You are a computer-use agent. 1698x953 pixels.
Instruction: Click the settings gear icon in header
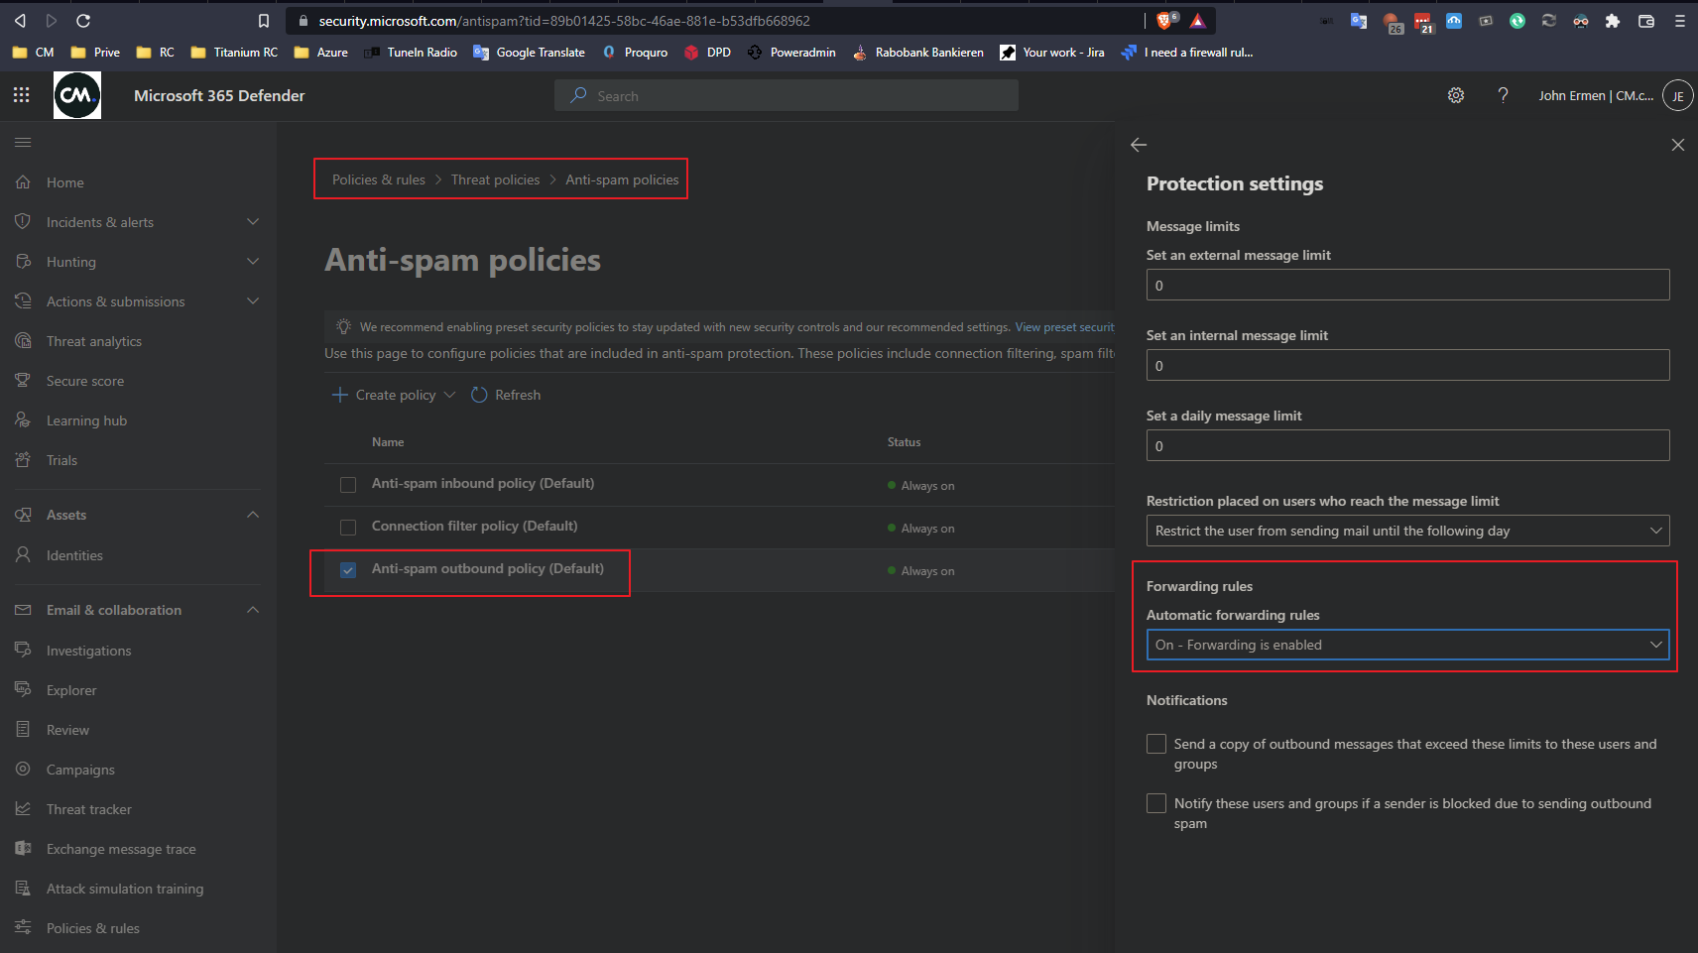click(x=1455, y=95)
